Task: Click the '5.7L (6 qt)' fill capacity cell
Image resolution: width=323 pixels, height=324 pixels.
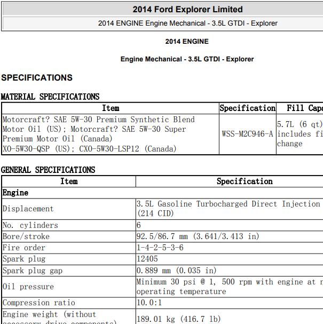Action: (300, 134)
